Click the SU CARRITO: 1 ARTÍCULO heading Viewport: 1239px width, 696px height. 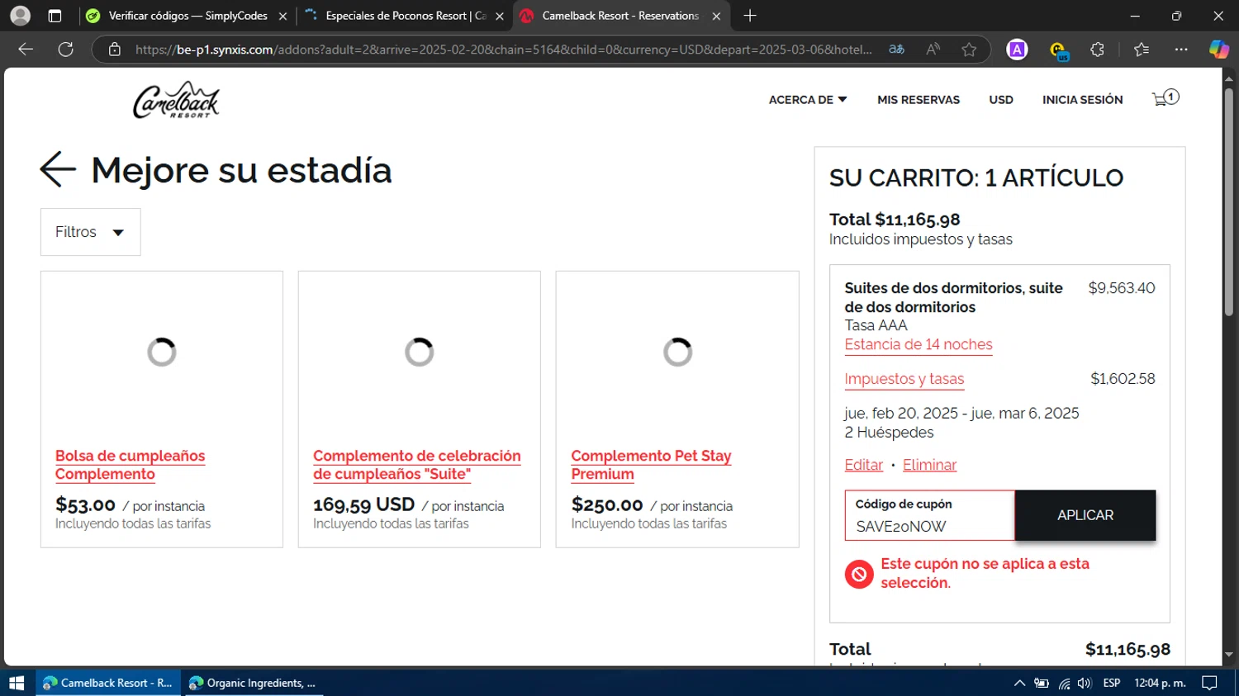coord(976,178)
